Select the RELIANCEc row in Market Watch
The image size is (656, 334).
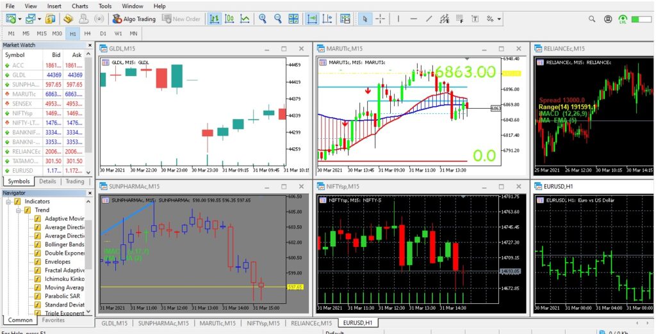click(x=44, y=152)
